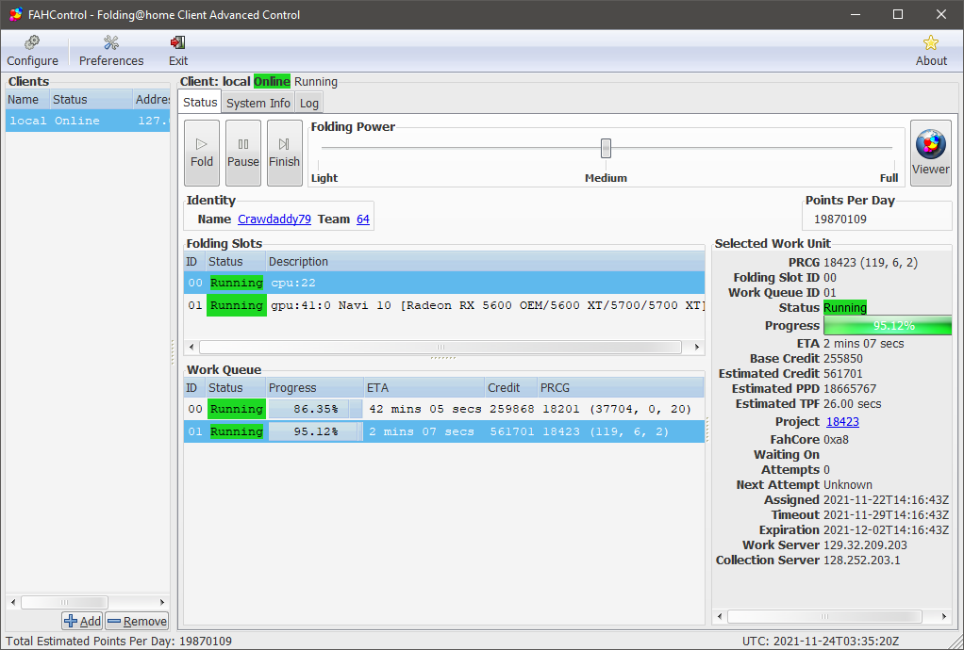This screenshot has width=964, height=650.
Task: Select work queue row 00 at 86.35%
Action: [444, 410]
